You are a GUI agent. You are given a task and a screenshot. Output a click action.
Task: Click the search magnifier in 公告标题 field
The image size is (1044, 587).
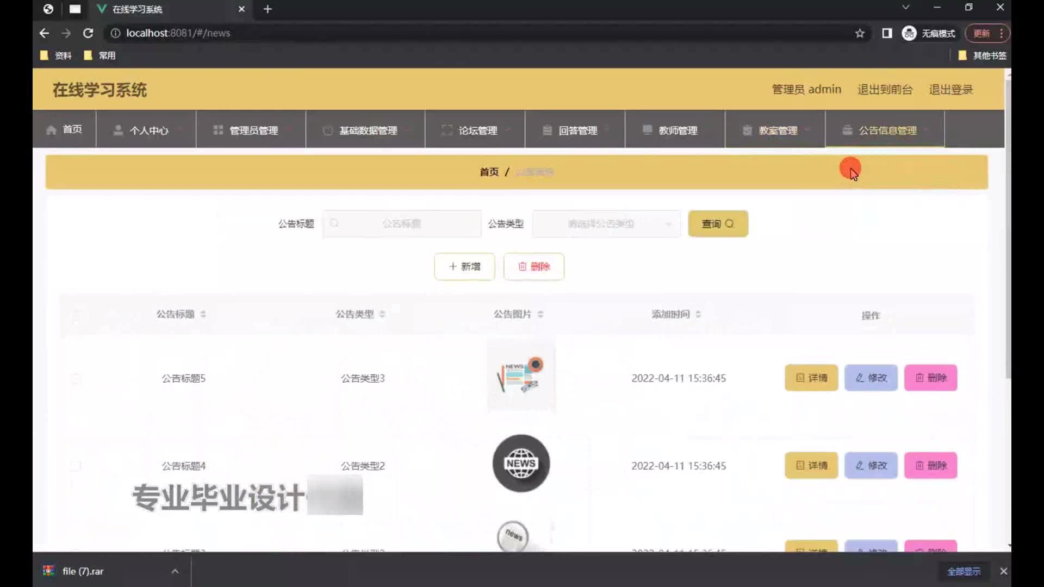coord(334,223)
